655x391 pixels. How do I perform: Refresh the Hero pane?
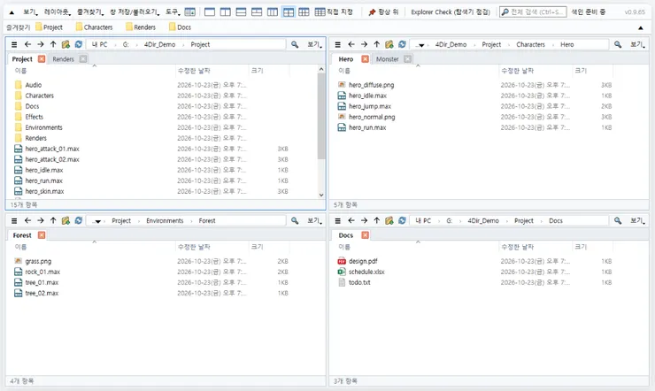point(402,44)
